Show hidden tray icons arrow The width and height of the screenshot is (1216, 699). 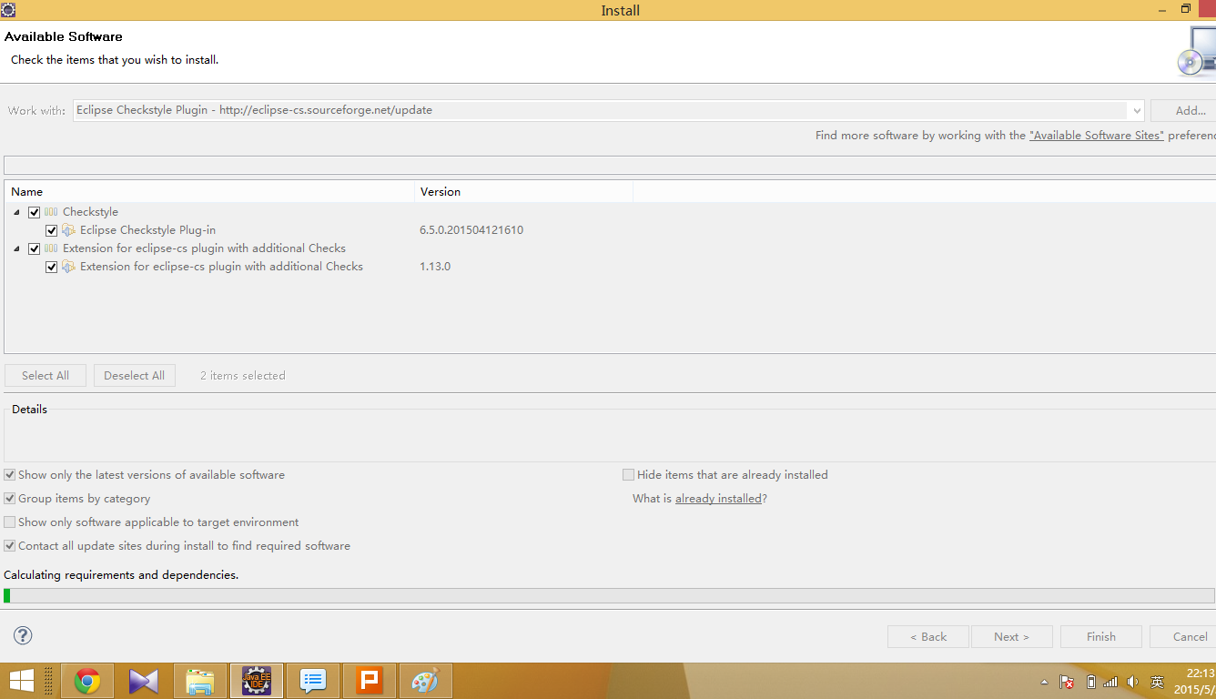[1046, 682]
